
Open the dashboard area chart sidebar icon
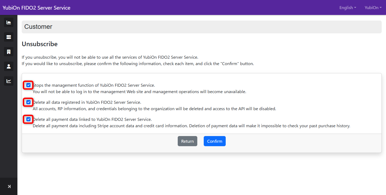click(x=9, y=22)
